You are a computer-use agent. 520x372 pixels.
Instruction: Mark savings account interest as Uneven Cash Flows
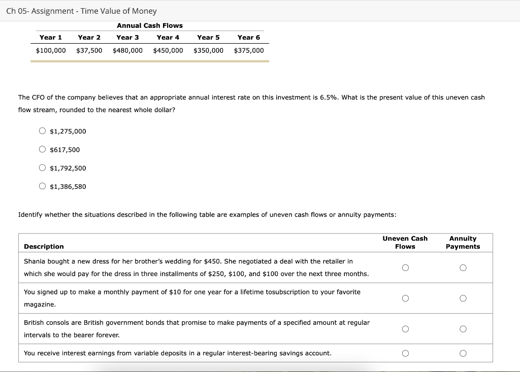[405, 353]
